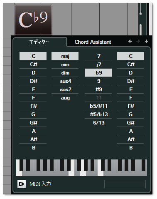The image size is (157, 199).
Task: Click the vertical zoom slider handle at top right
Action: 140,14
